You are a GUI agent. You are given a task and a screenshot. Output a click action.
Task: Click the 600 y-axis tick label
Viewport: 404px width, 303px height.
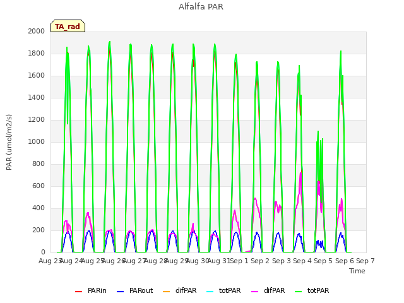(x=39, y=186)
